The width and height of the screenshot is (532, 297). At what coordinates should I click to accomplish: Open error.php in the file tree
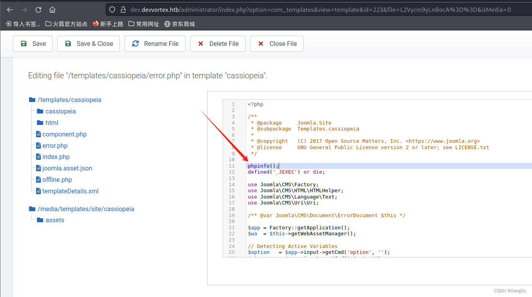coord(52,146)
